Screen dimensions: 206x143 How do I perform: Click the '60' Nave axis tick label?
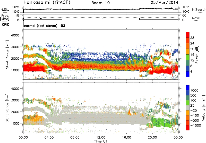coord(184,15)
